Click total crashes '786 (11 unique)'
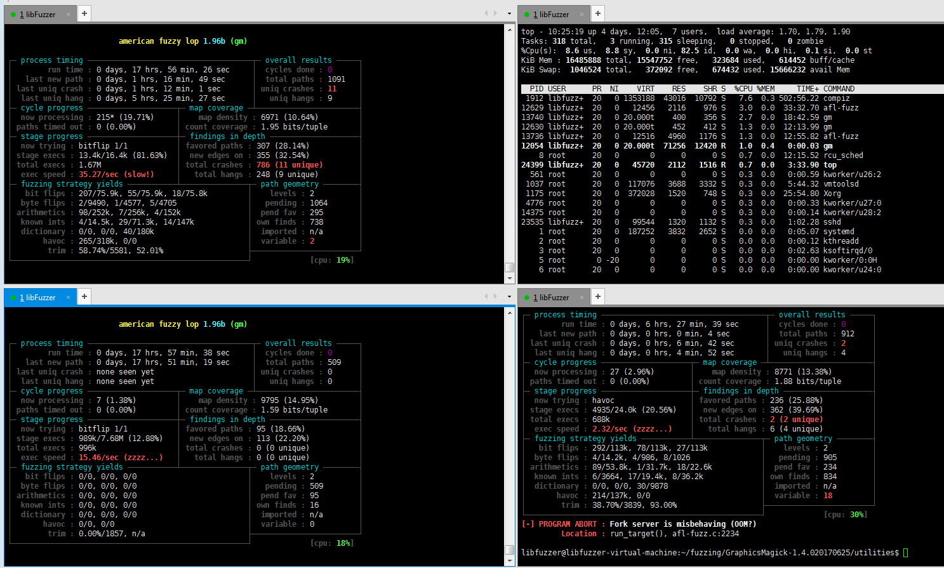 pyautogui.click(x=289, y=165)
